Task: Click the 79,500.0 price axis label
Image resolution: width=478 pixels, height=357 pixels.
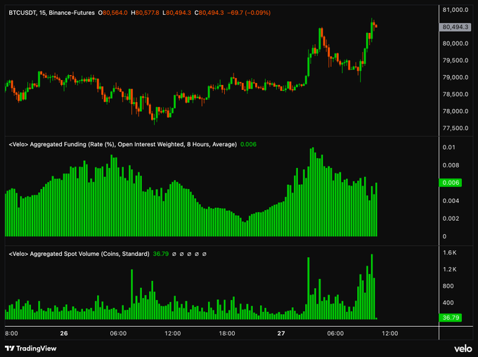Action: point(456,60)
